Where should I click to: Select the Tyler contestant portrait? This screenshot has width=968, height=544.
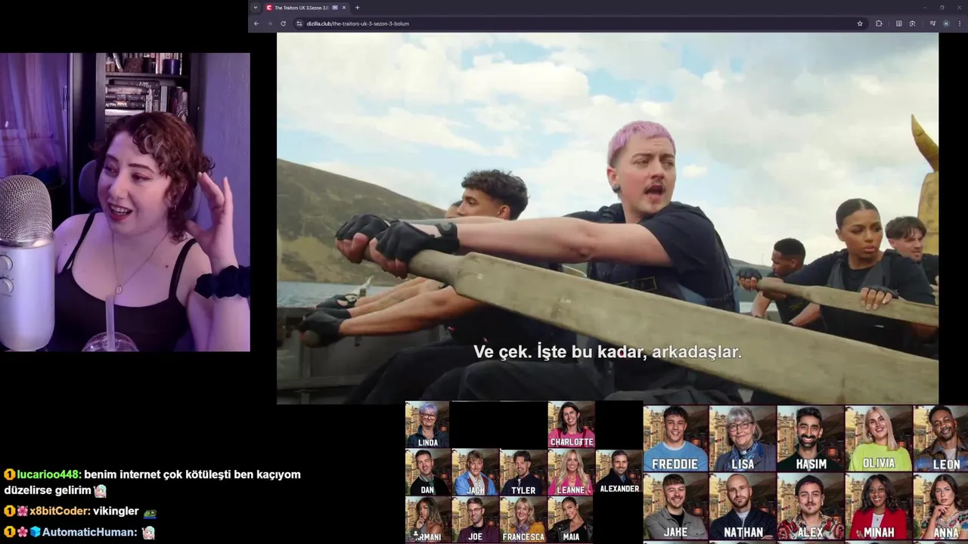[523, 472]
